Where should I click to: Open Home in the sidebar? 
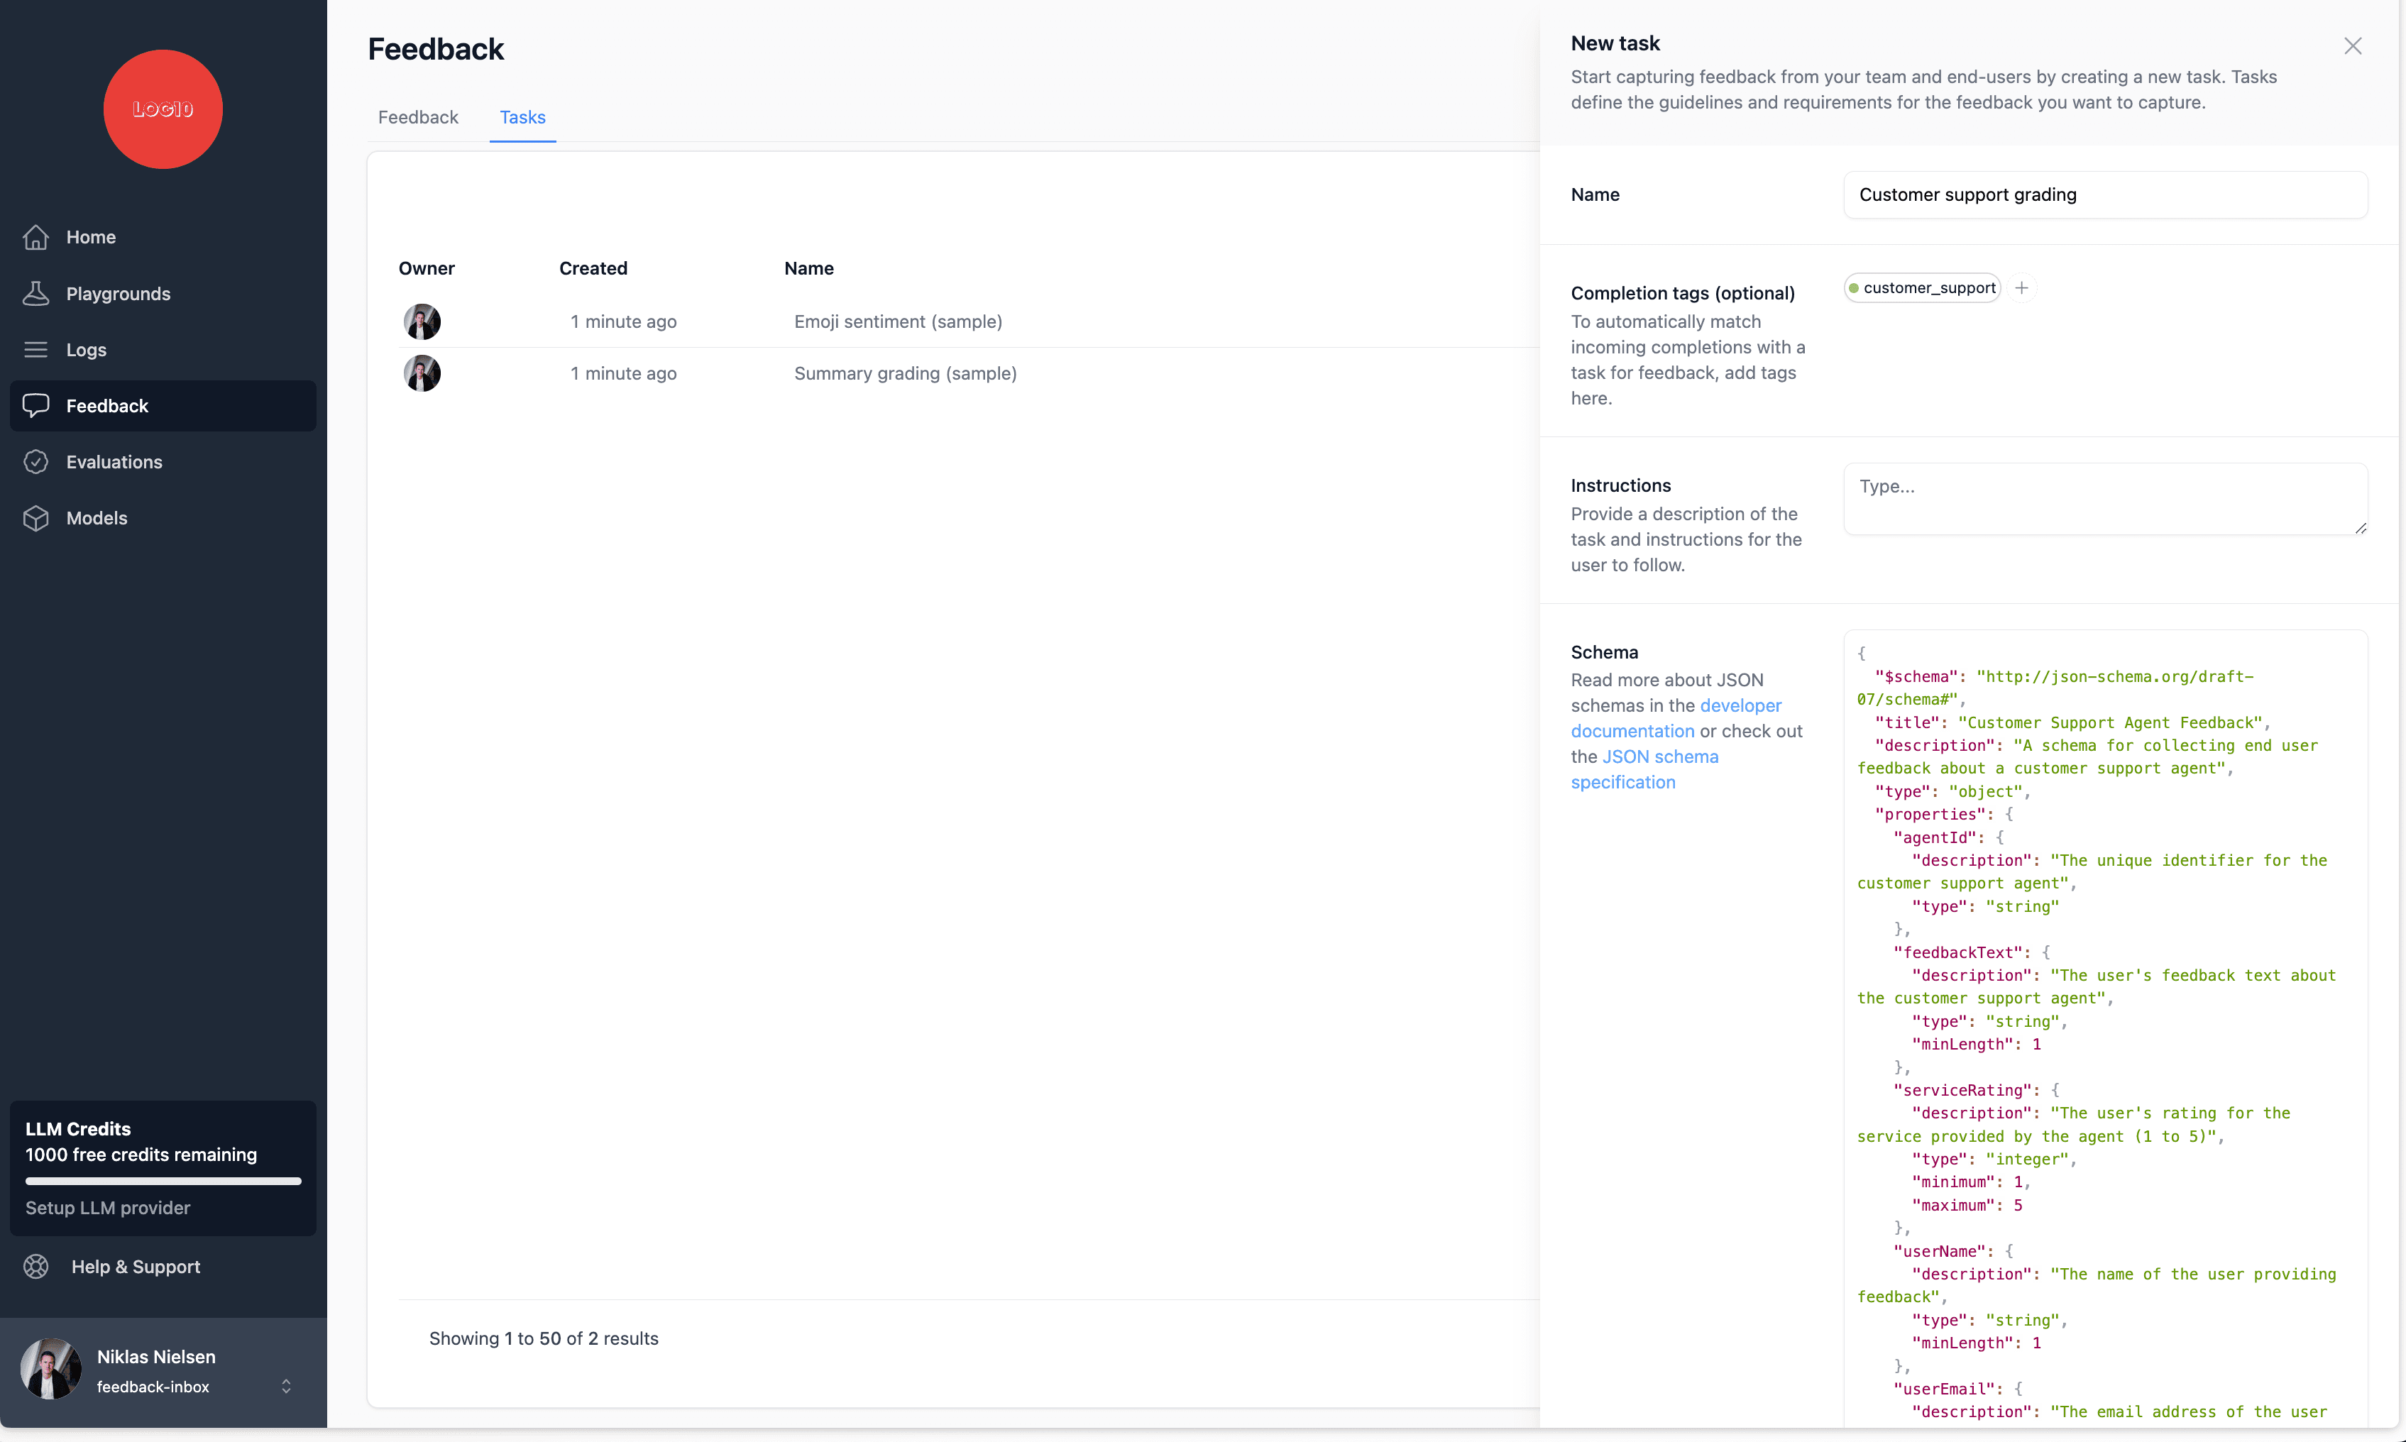coord(163,237)
